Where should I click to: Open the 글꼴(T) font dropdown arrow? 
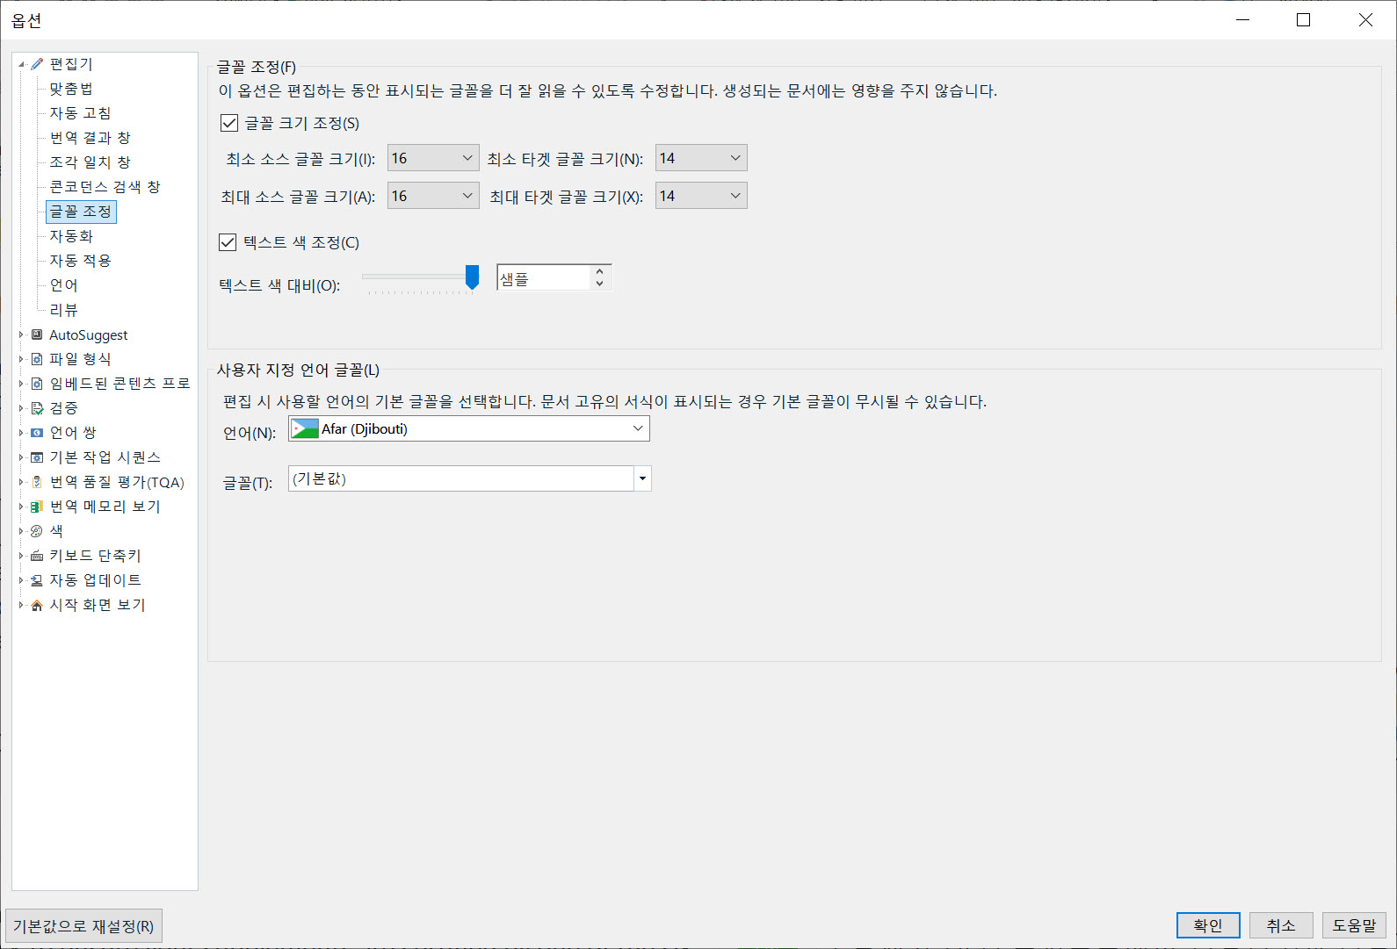pyautogui.click(x=642, y=478)
